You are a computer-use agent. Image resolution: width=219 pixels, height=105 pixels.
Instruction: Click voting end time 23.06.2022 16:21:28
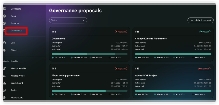203,86
